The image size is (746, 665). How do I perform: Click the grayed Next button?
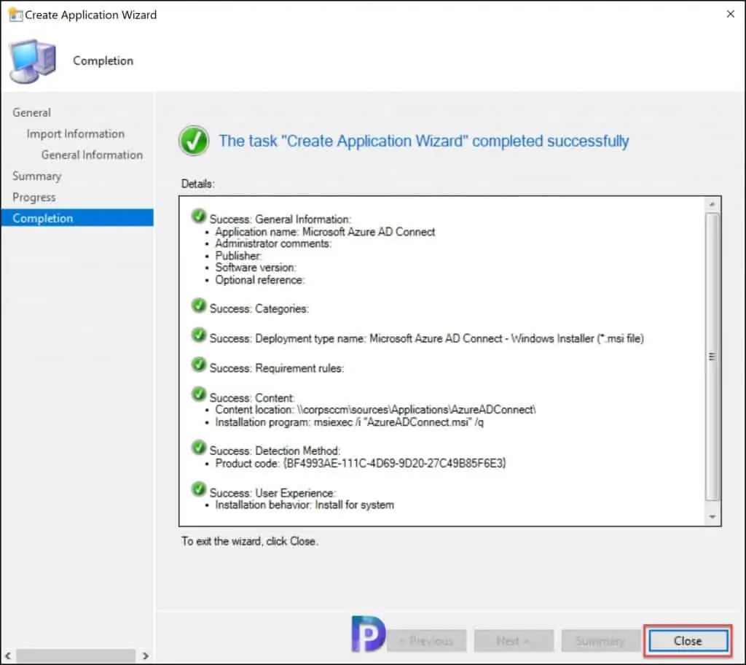tap(514, 641)
